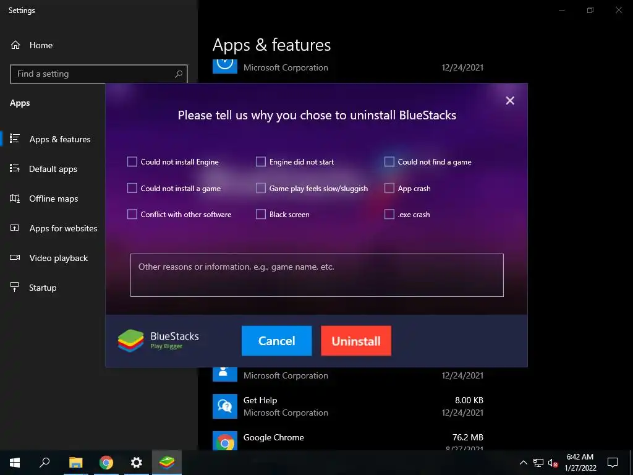Open Offline maps settings
This screenshot has width=633, height=475.
coord(53,199)
